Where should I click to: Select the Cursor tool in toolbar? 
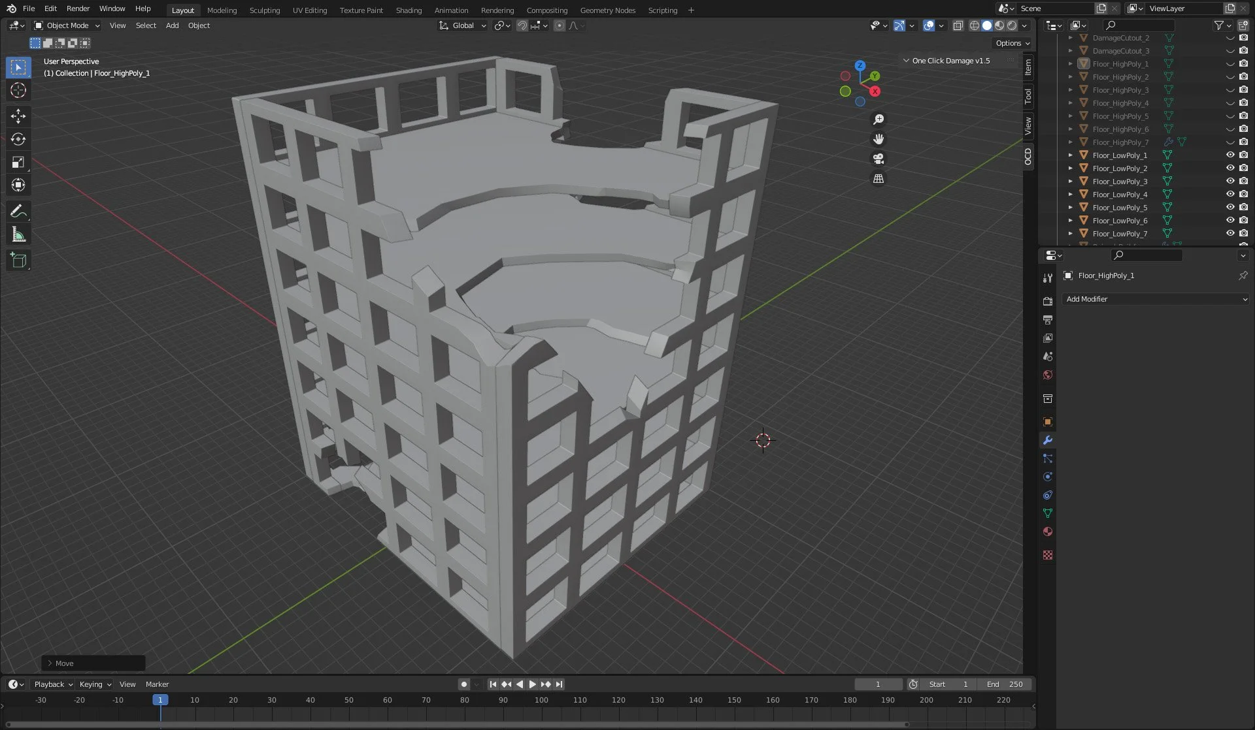click(18, 90)
